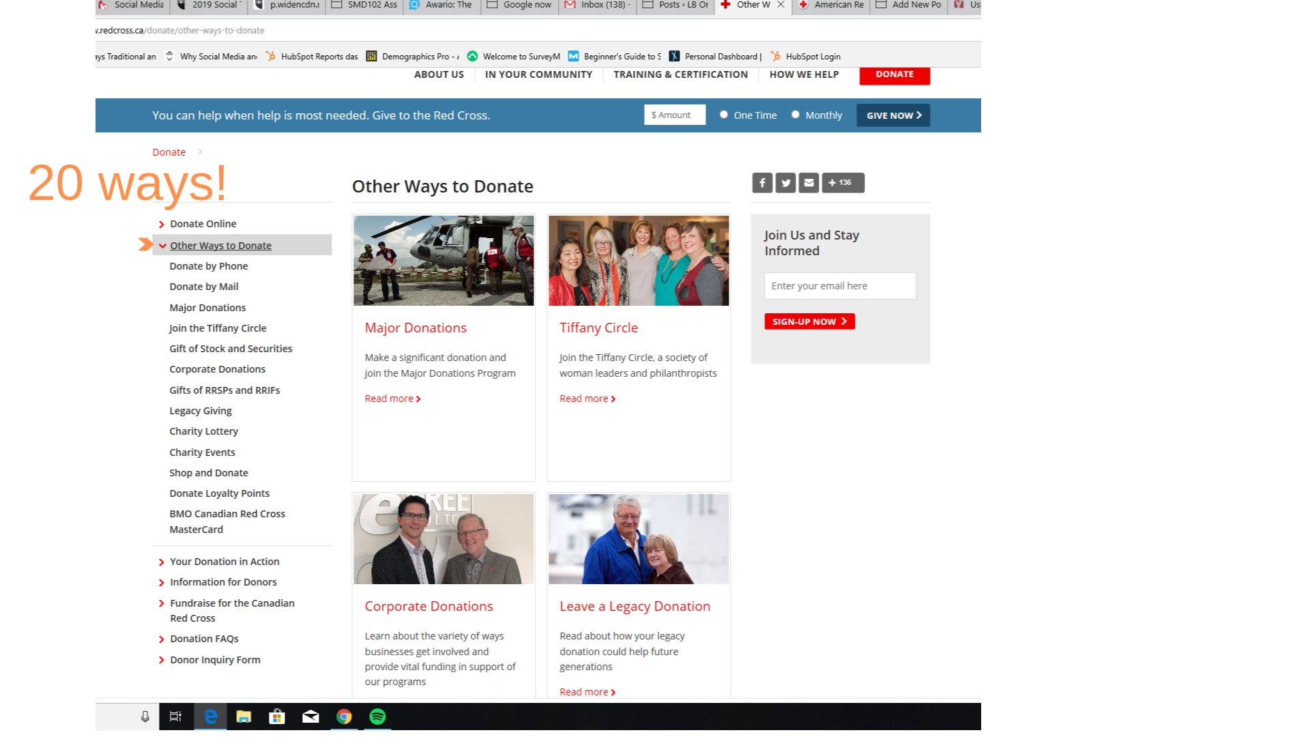Open Spotify from the taskbar
The height and width of the screenshot is (737, 1310).
tap(377, 717)
